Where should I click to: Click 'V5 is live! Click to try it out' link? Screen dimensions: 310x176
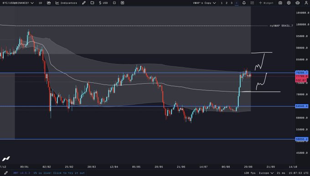point(59,173)
